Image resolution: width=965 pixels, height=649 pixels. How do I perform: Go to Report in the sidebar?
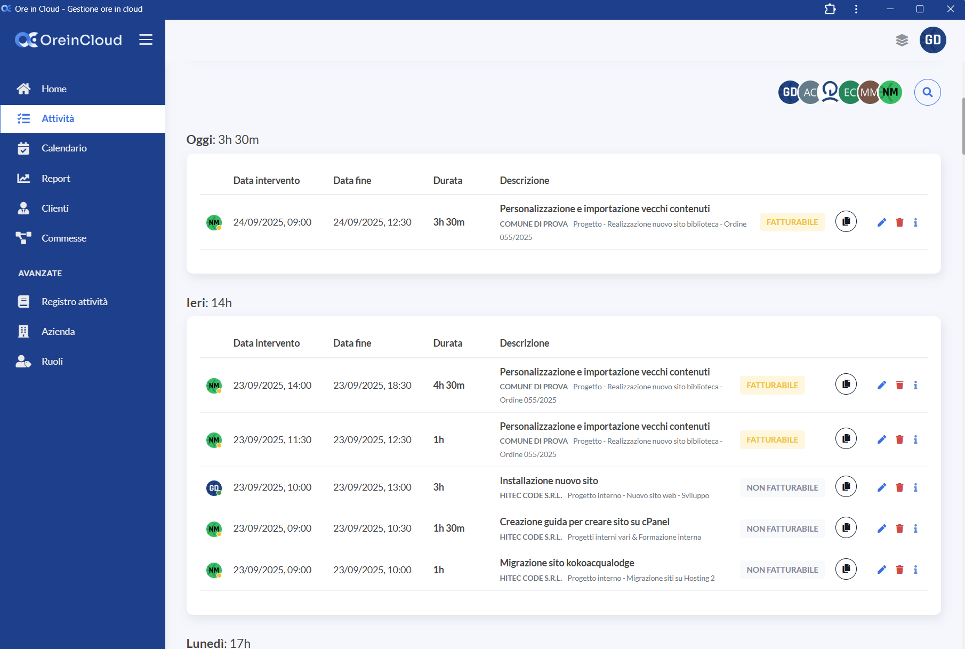[55, 179]
